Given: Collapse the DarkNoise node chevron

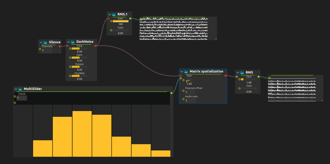Looking at the screenshot, I should click(69, 42).
